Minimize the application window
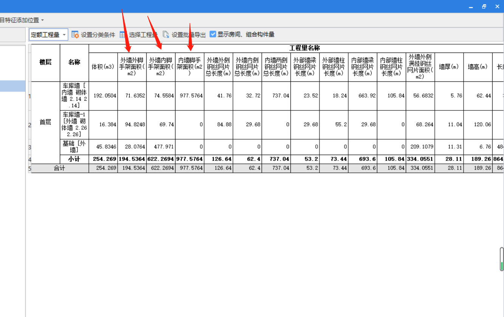The width and height of the screenshot is (504, 317). tap(471, 7)
